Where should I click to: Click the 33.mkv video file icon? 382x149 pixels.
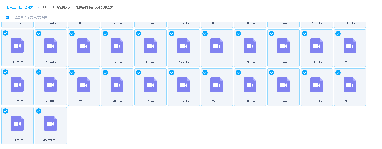click(x=350, y=85)
